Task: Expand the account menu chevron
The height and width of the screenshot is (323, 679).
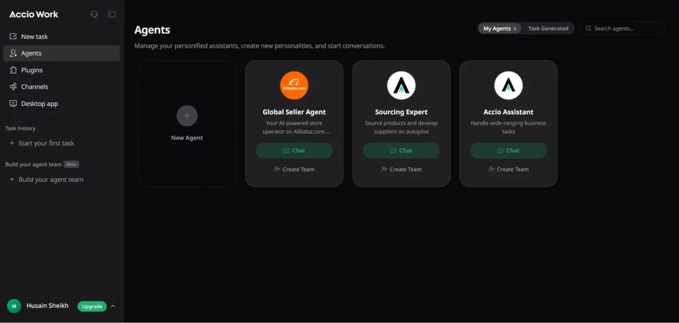Action: tap(113, 306)
